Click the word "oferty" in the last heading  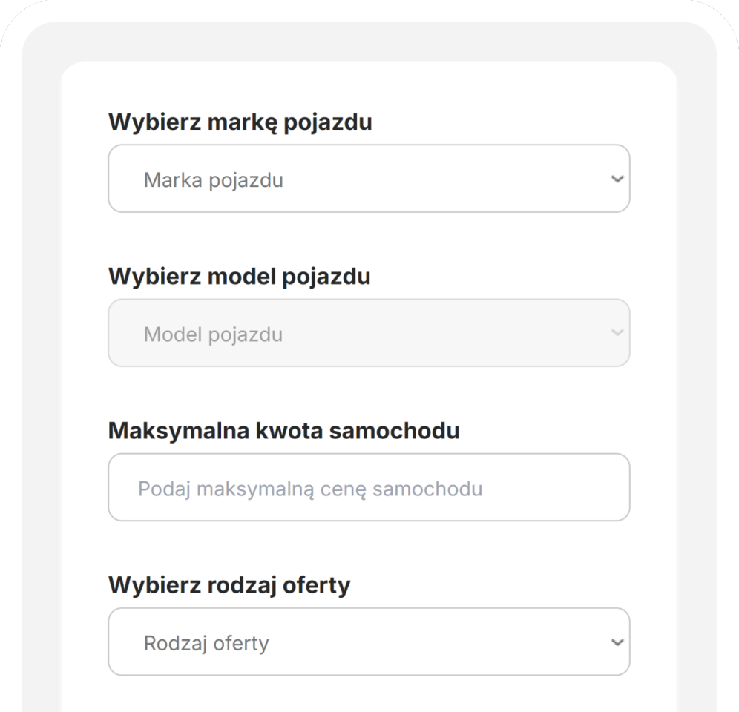[317, 584]
